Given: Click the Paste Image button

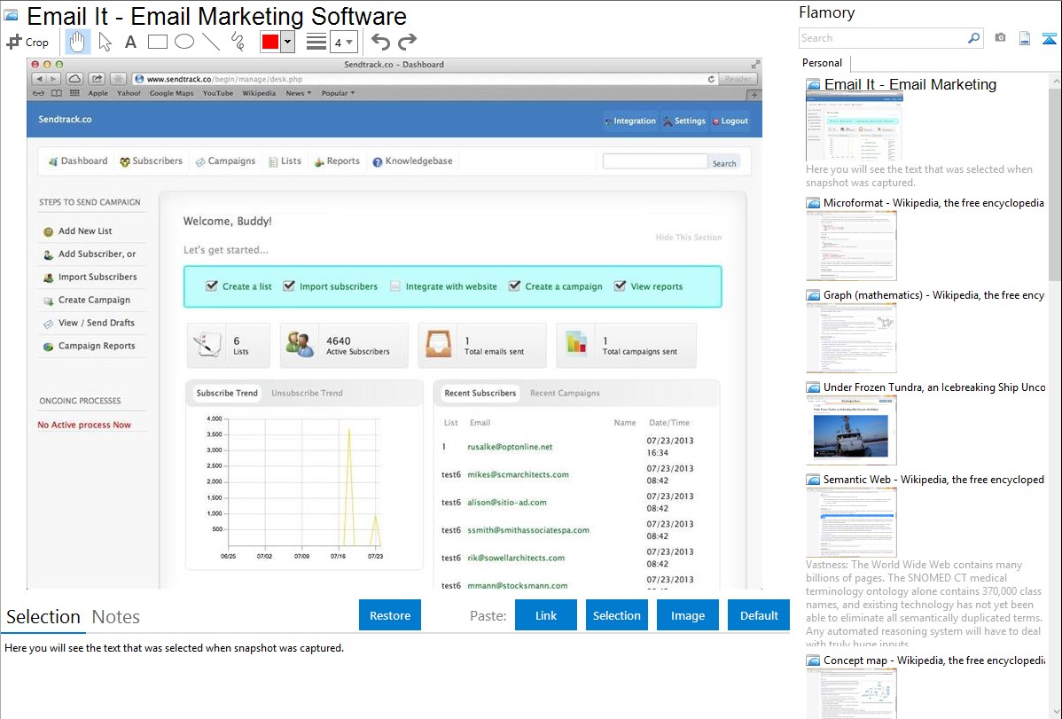Looking at the screenshot, I should coord(687,615).
